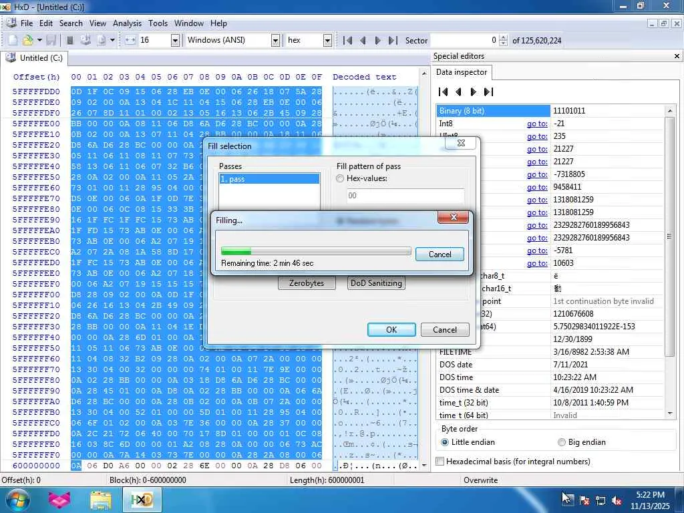Click offset row 5FFFFFF80

[x=37, y=380]
